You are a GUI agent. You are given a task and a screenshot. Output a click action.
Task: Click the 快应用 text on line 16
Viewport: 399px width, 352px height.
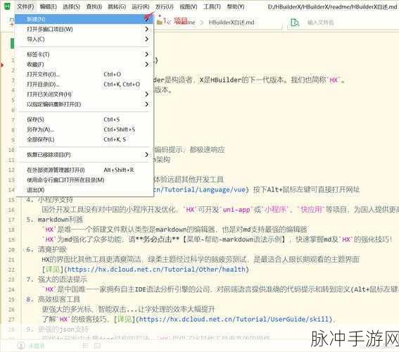[311, 210]
